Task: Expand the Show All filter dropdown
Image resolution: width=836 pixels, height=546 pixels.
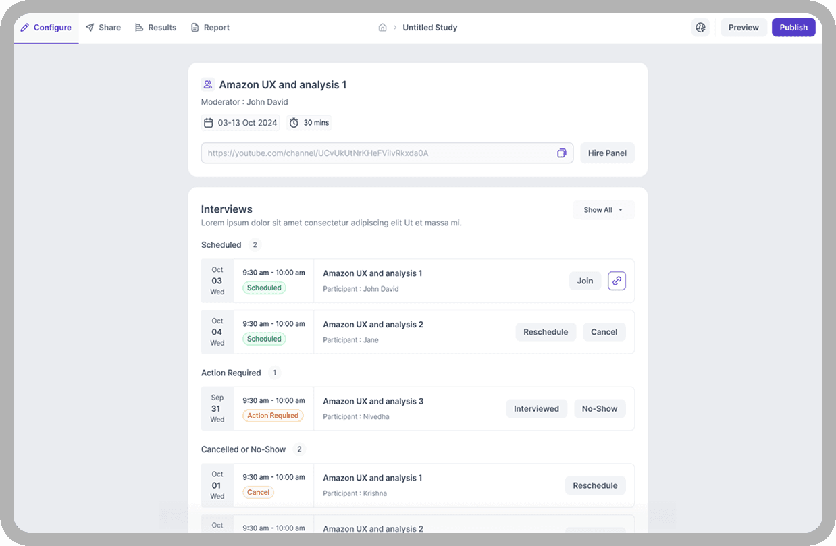Action: click(604, 210)
